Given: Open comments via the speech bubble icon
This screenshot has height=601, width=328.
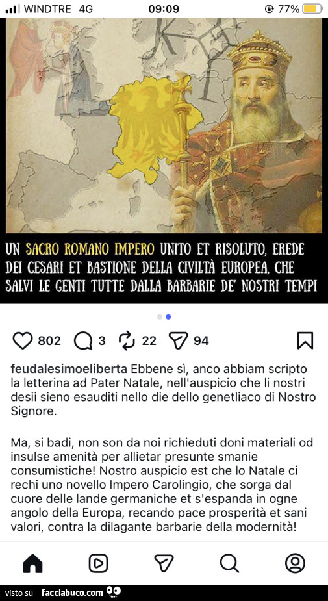Looking at the screenshot, I should coord(82,340).
